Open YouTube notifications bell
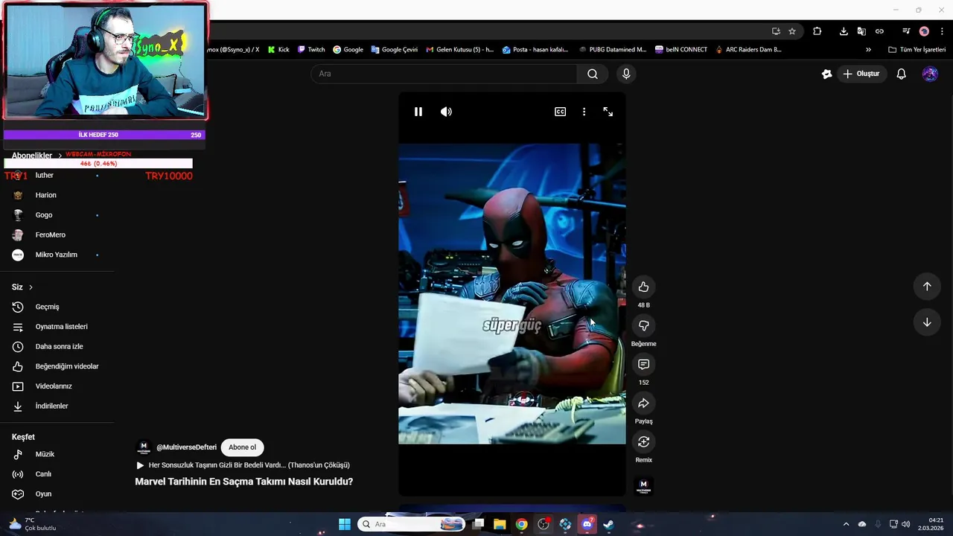 point(901,74)
